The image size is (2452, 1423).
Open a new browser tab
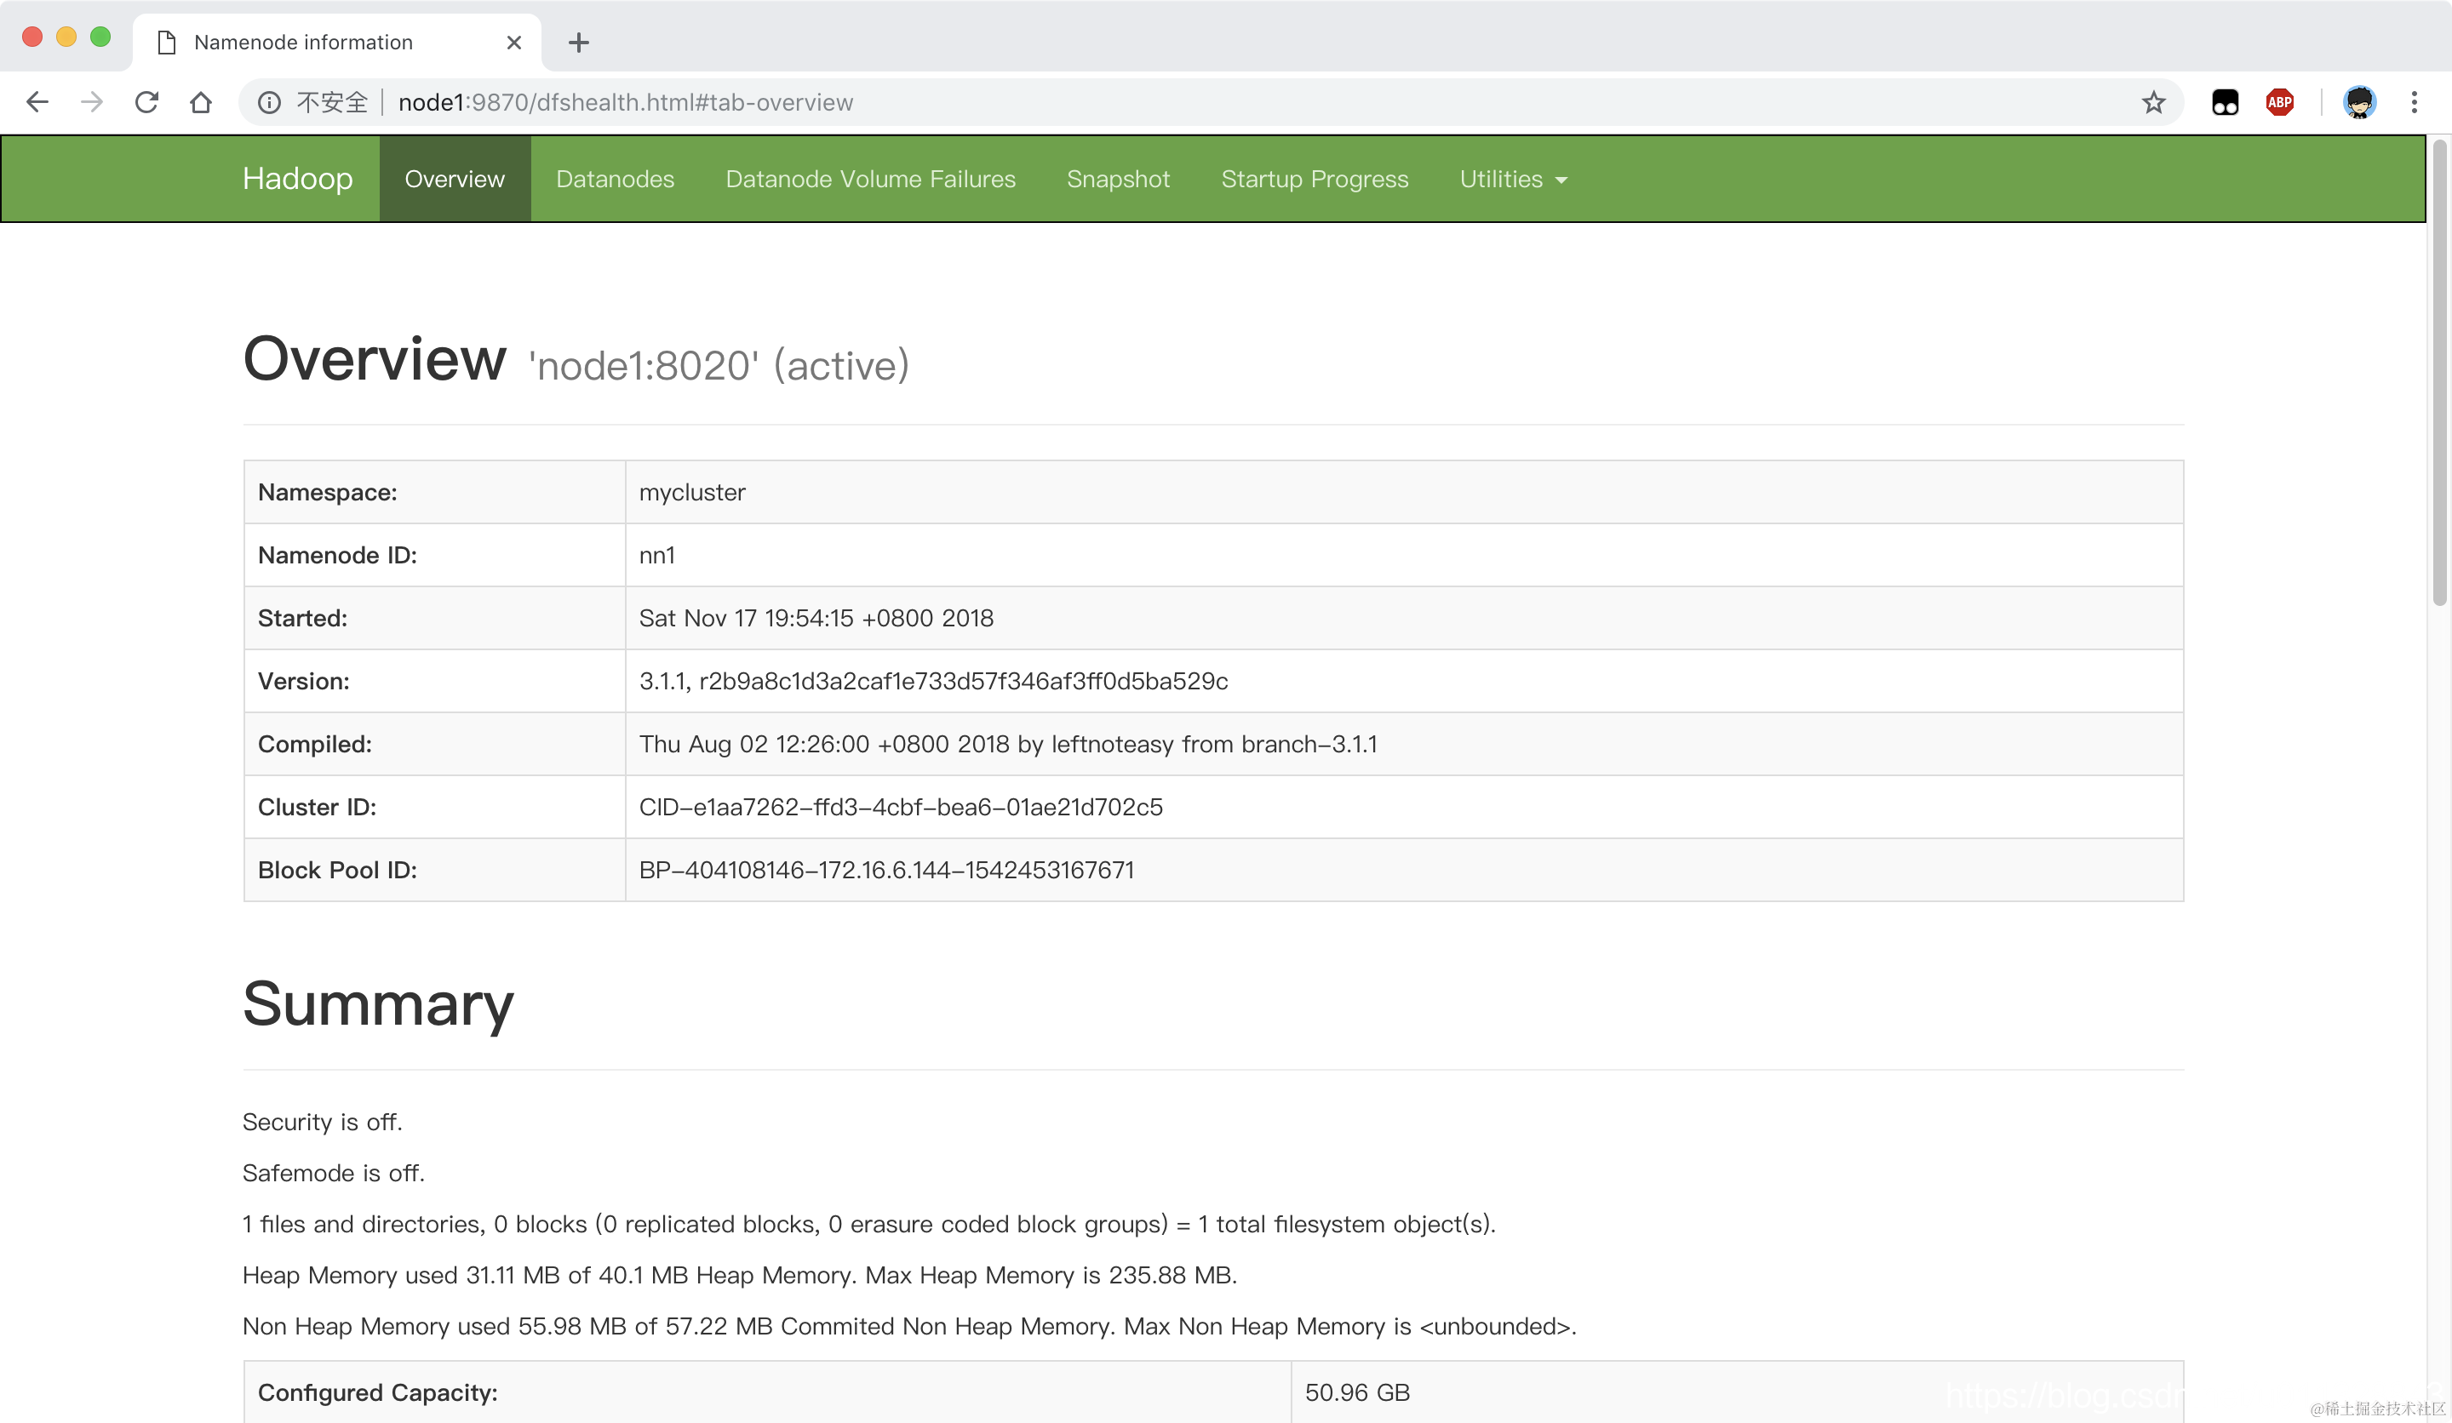579,43
